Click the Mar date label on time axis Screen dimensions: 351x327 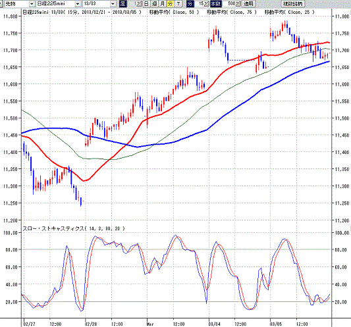click(x=150, y=324)
